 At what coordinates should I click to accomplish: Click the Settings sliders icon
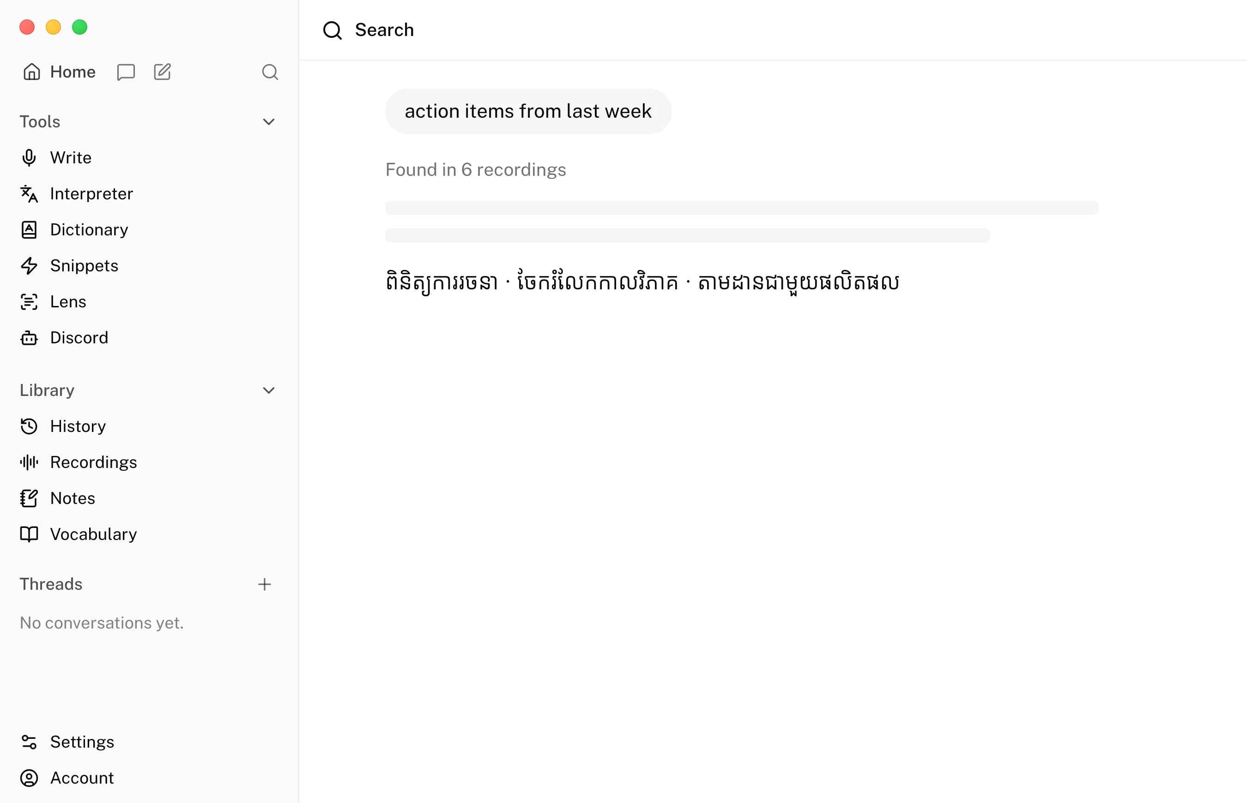pyautogui.click(x=29, y=742)
